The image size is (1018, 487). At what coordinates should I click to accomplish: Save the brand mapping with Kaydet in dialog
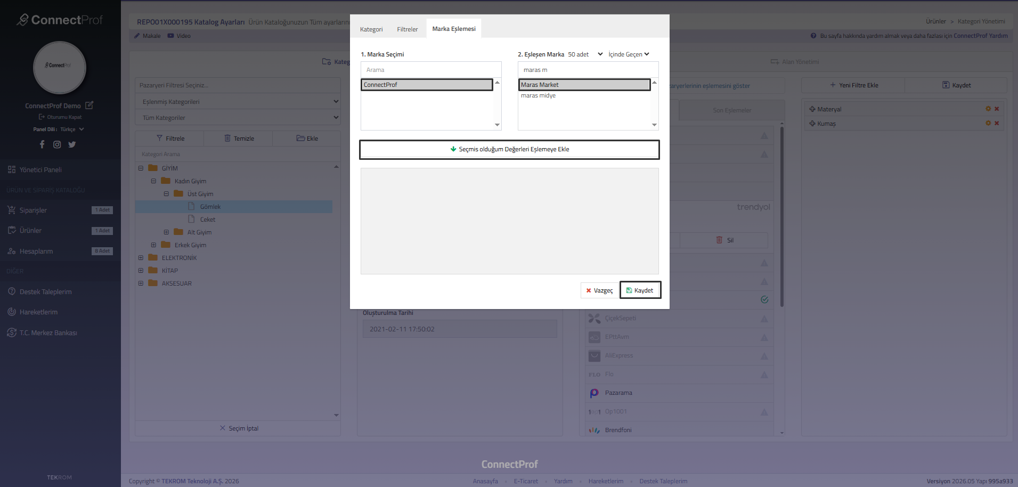[x=640, y=290]
